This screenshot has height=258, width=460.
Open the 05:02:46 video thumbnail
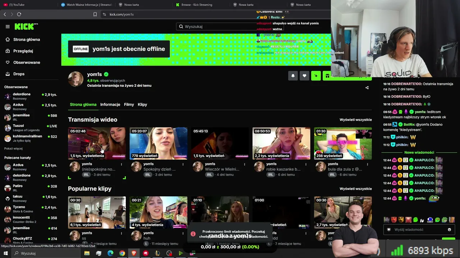click(97, 143)
